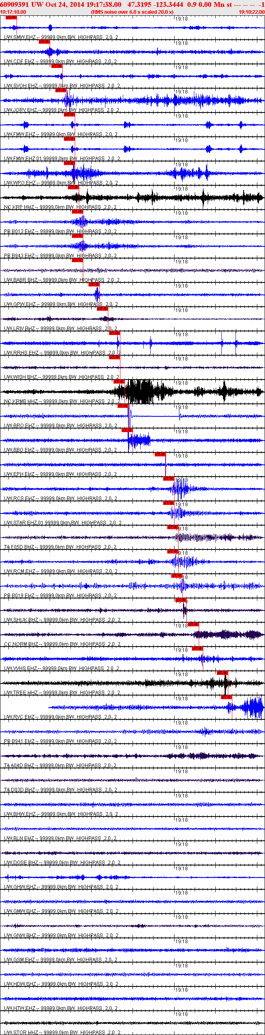This screenshot has width=265, height=1035.
Task: Select the UW.BHW EHZ trace label
Action: point(61,814)
